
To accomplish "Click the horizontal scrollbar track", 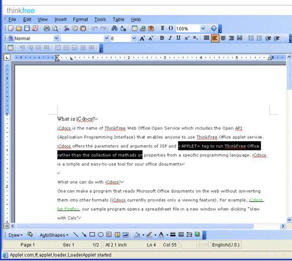I will (148, 226).
